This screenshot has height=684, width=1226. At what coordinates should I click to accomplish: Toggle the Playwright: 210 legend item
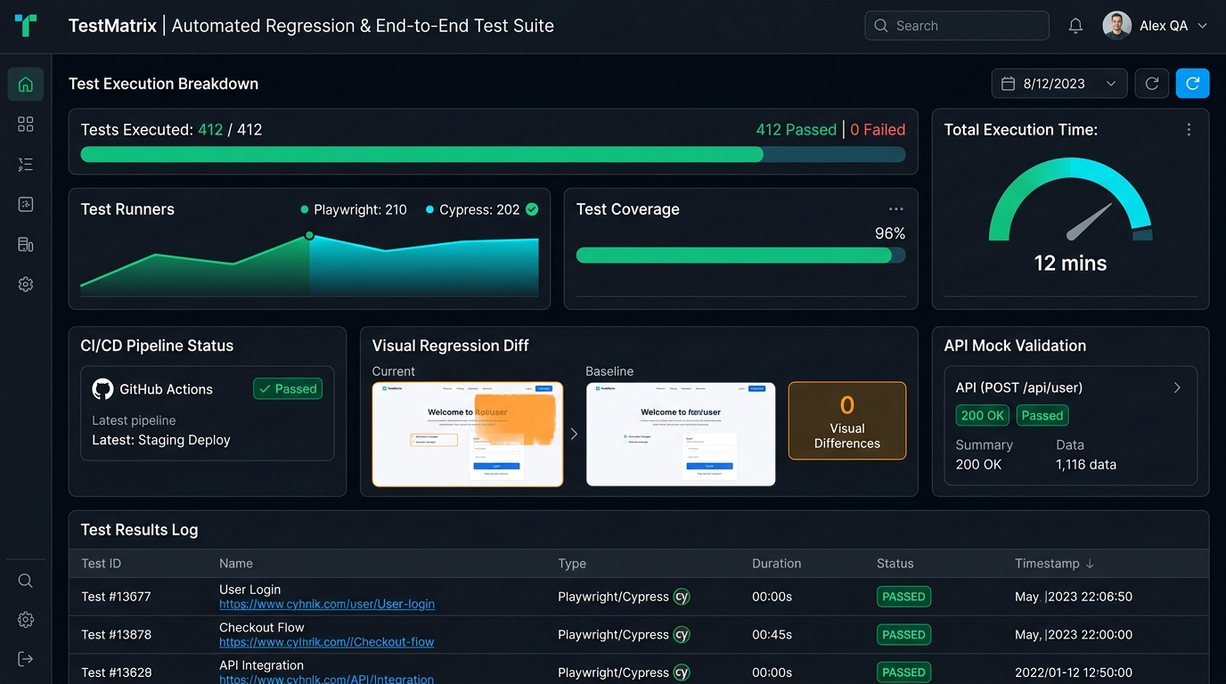click(x=354, y=210)
